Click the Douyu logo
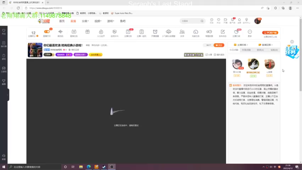 pyautogui.click(x=44, y=21)
